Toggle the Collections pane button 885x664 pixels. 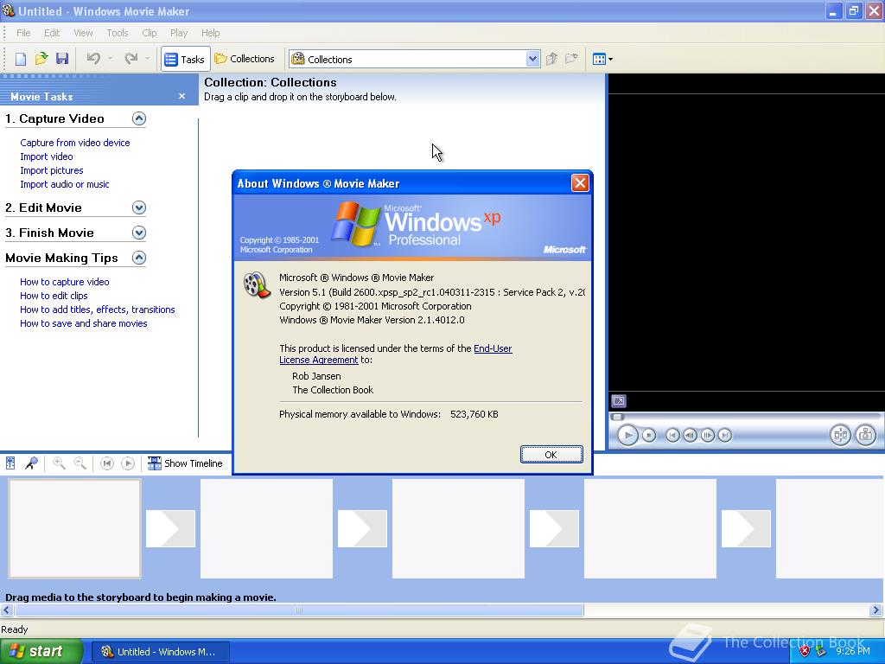[x=245, y=59]
